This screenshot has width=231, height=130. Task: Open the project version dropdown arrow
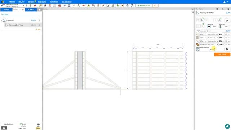click(23, 6)
